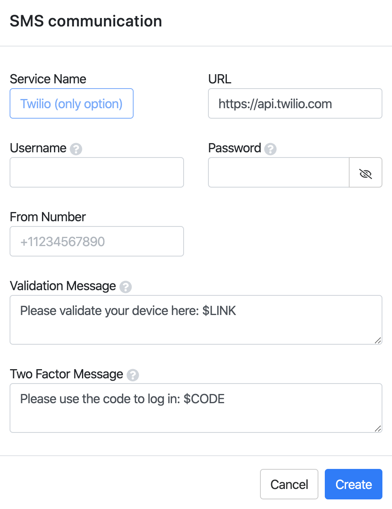The height and width of the screenshot is (509, 392).
Task: Click the SMS communication dialog title
Action: tap(86, 21)
